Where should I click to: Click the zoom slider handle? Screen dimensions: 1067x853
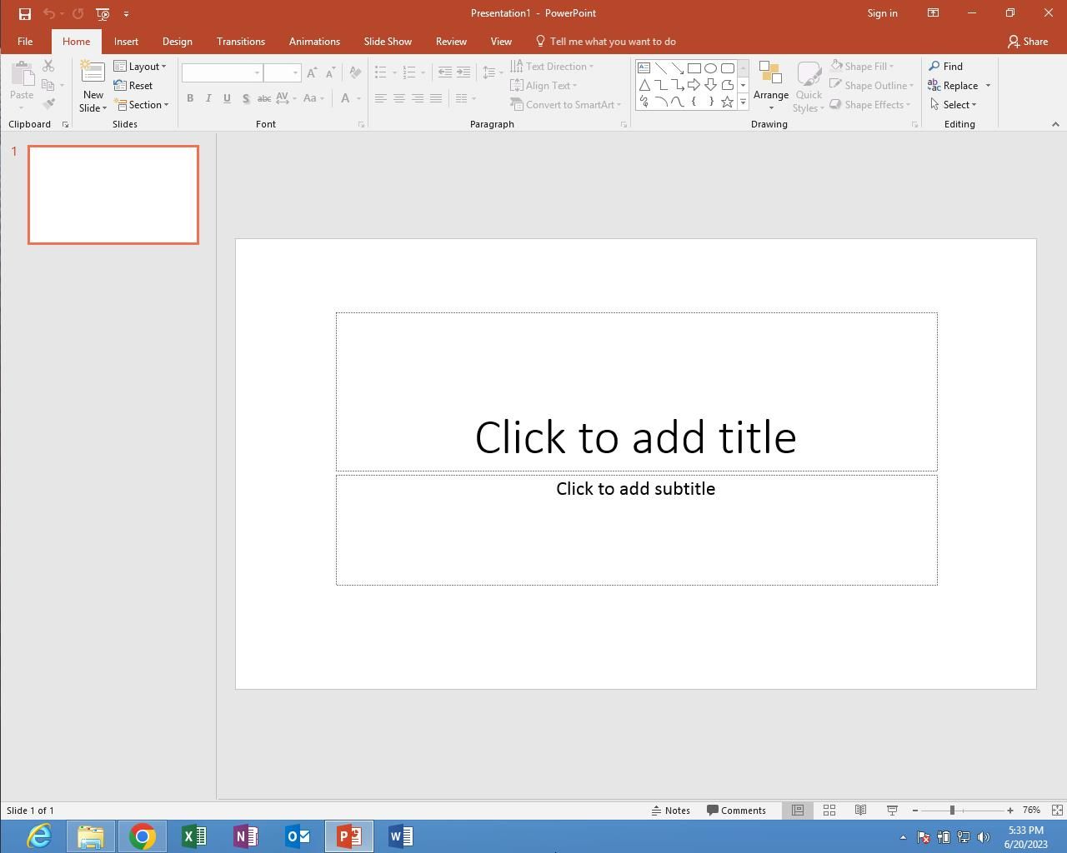[952, 810]
